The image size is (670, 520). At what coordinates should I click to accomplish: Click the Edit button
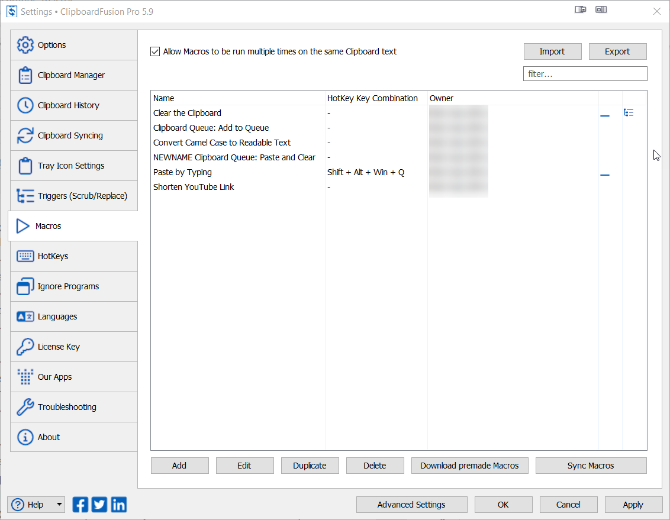click(245, 466)
